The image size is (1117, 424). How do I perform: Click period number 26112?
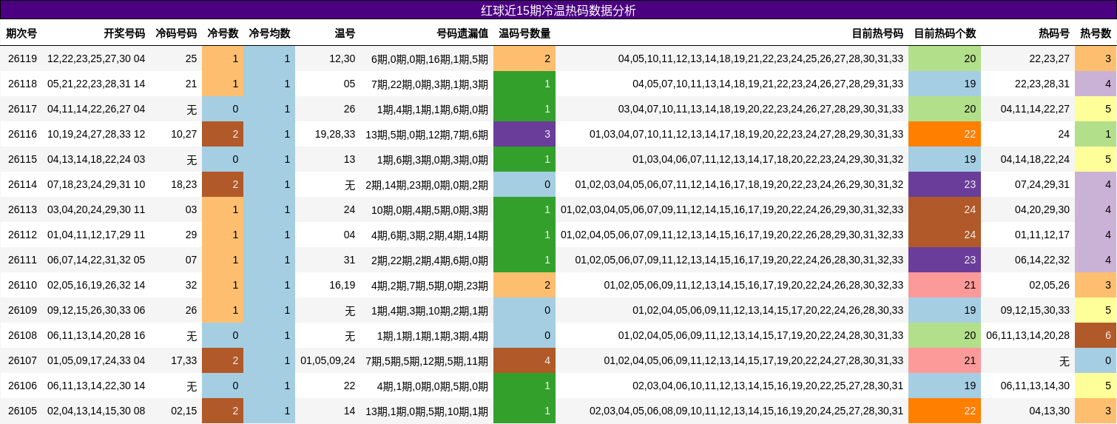[22, 235]
